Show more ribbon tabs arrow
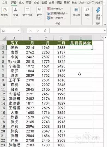The image size is (107, 147). [104, 3]
